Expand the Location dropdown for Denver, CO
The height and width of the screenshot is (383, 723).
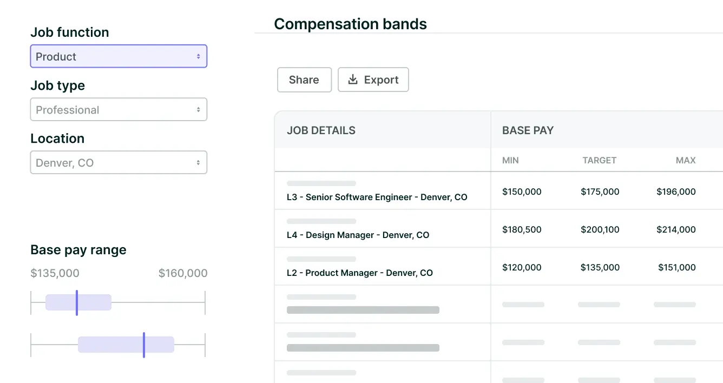tap(118, 163)
